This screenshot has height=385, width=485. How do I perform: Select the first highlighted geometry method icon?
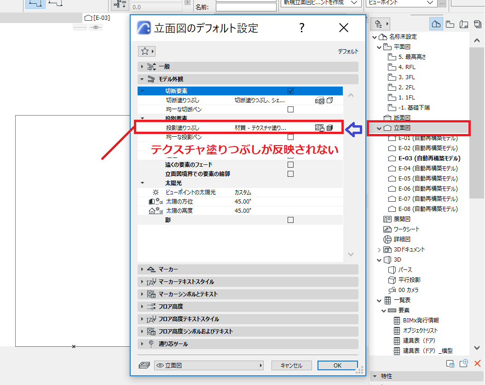point(35,3)
